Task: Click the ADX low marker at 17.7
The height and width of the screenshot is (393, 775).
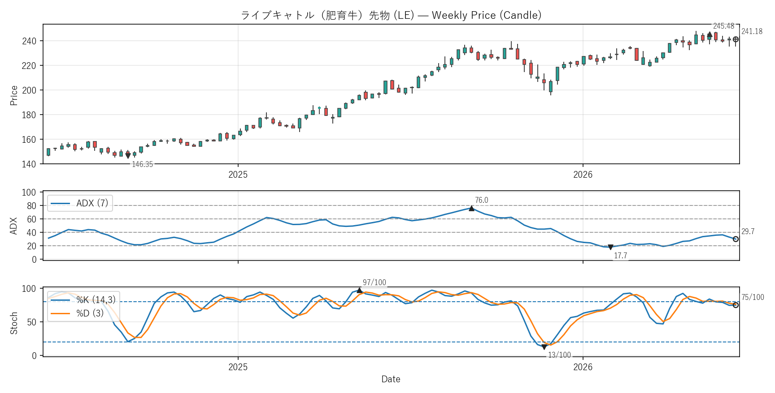Action: [610, 248]
